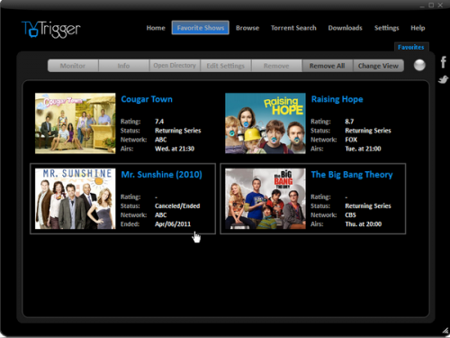Open Torrent Search
This screenshot has height=338, width=450.
(x=293, y=28)
